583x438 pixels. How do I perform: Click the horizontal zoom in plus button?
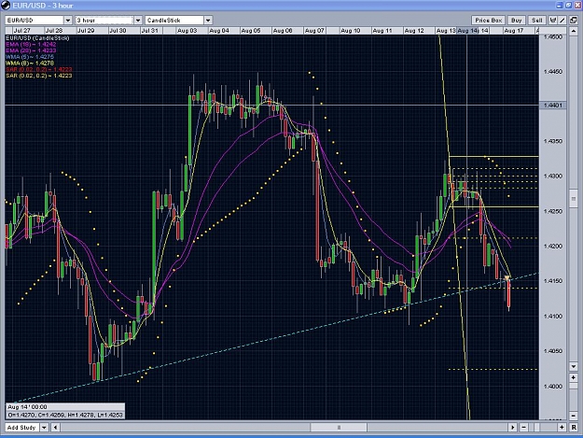pyautogui.click(x=562, y=427)
